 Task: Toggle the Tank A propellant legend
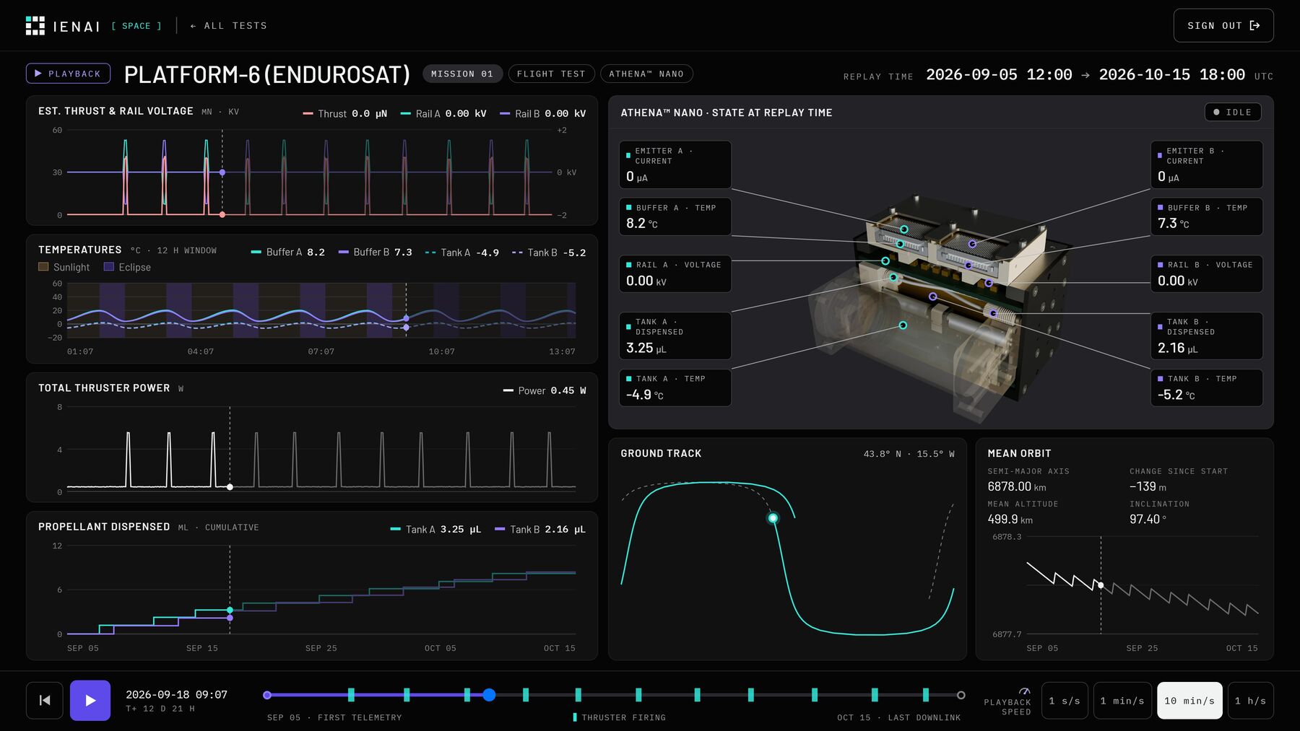click(435, 530)
